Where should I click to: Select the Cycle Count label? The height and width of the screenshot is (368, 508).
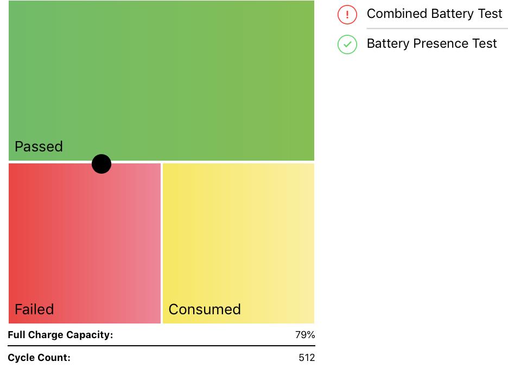pyautogui.click(x=39, y=358)
